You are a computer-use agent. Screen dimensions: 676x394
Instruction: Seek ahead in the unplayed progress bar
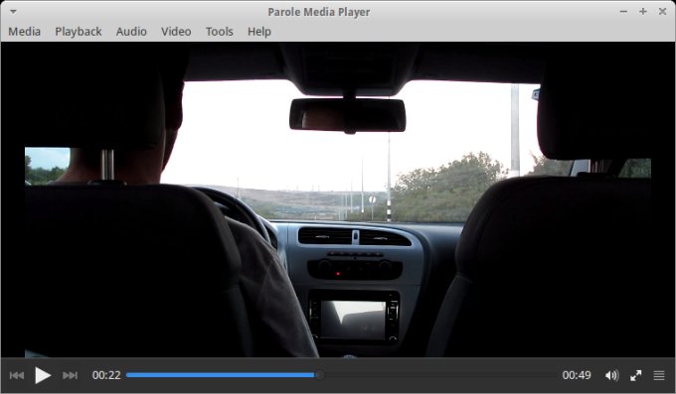440,375
